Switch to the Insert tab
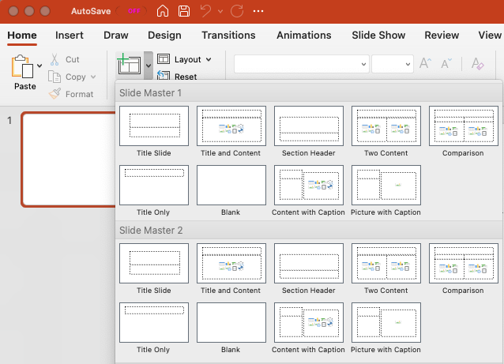 point(70,36)
